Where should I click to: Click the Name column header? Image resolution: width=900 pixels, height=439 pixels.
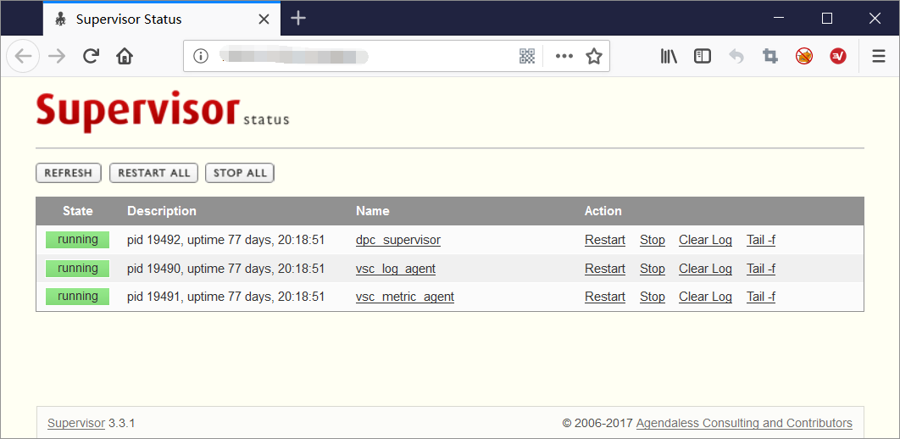373,211
